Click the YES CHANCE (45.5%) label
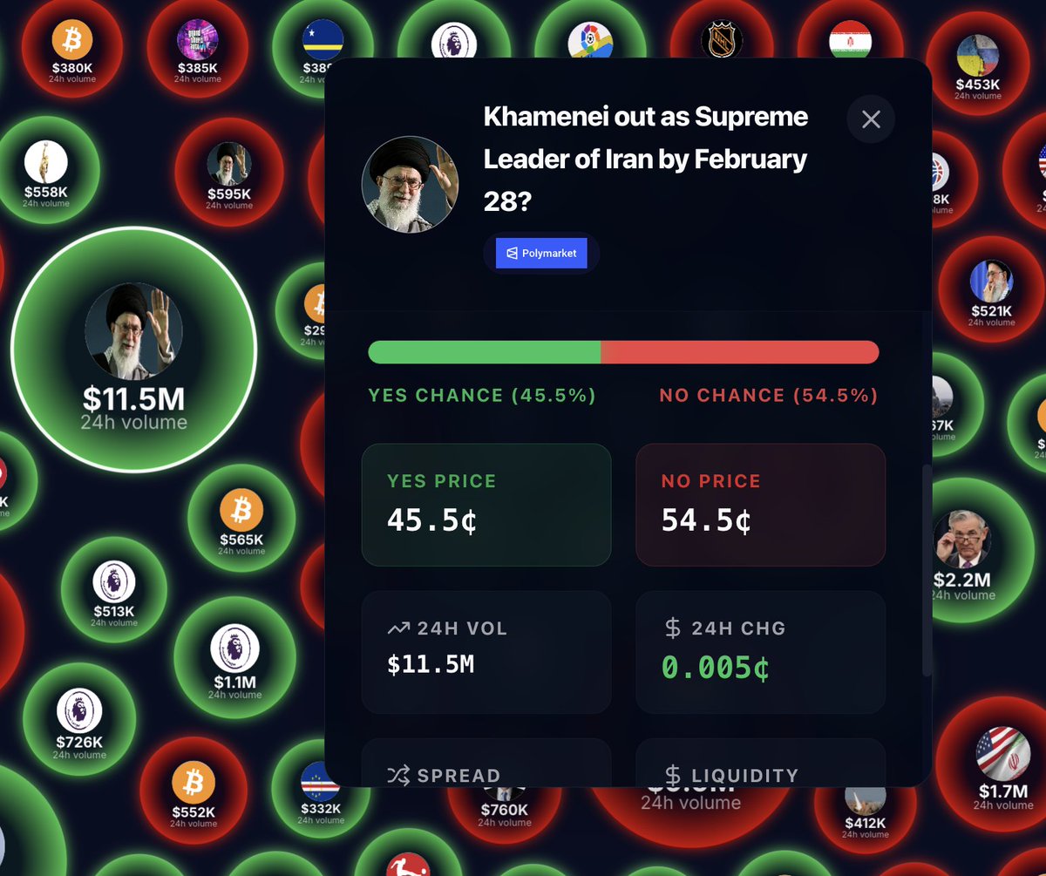This screenshot has width=1046, height=876. point(482,396)
